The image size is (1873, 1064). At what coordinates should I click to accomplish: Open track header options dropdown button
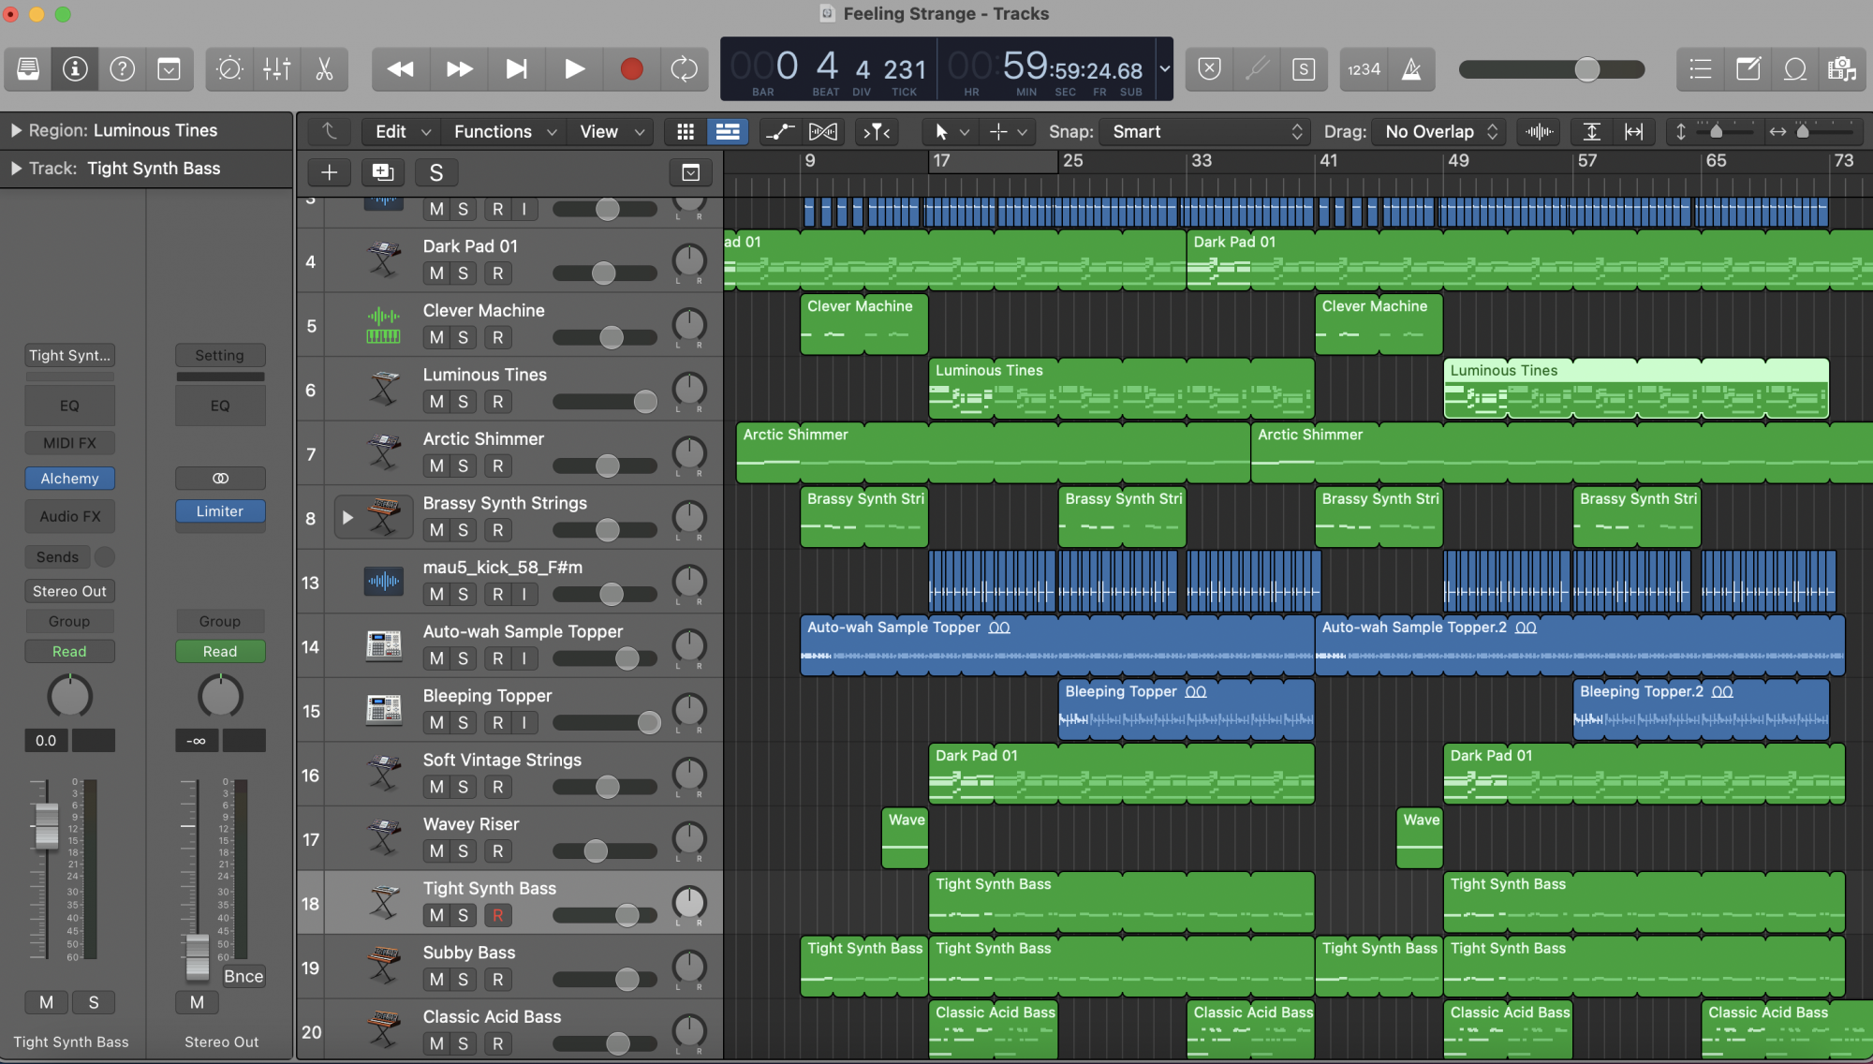point(690,172)
